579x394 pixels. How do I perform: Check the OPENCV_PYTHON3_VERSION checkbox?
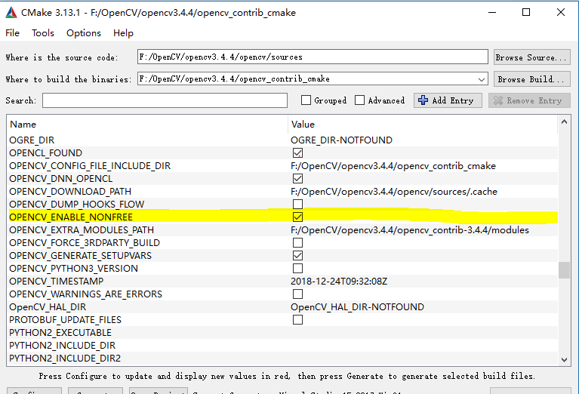[x=297, y=269]
